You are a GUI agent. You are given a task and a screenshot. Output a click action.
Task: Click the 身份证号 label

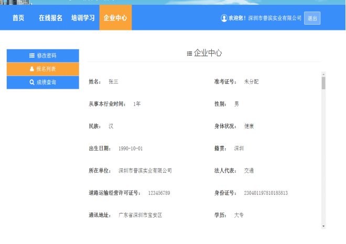pos(225,193)
